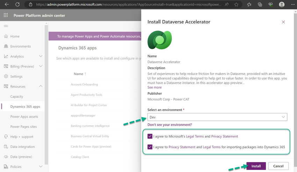Open the app launcher waffle icon
This screenshot has width=297, height=172.
tap(6, 15)
